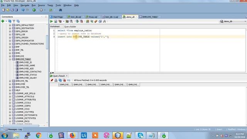Click the Connections panel vertical scrollbar
Viewport: 247px width, 139px height.
coord(47,42)
